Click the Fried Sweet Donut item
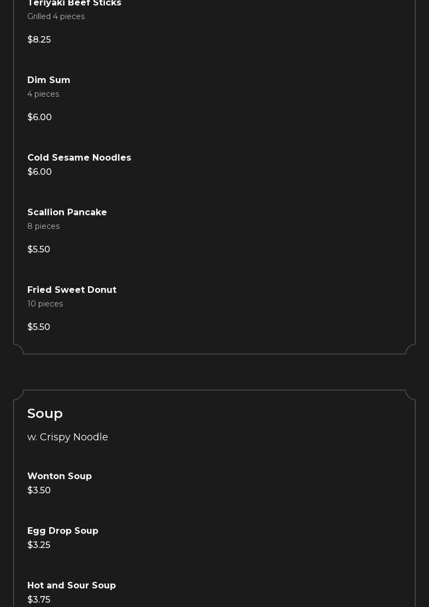The width and height of the screenshot is (429, 607). click(72, 290)
